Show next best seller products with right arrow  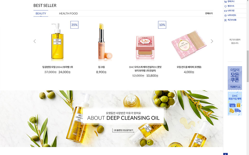pos(212,41)
